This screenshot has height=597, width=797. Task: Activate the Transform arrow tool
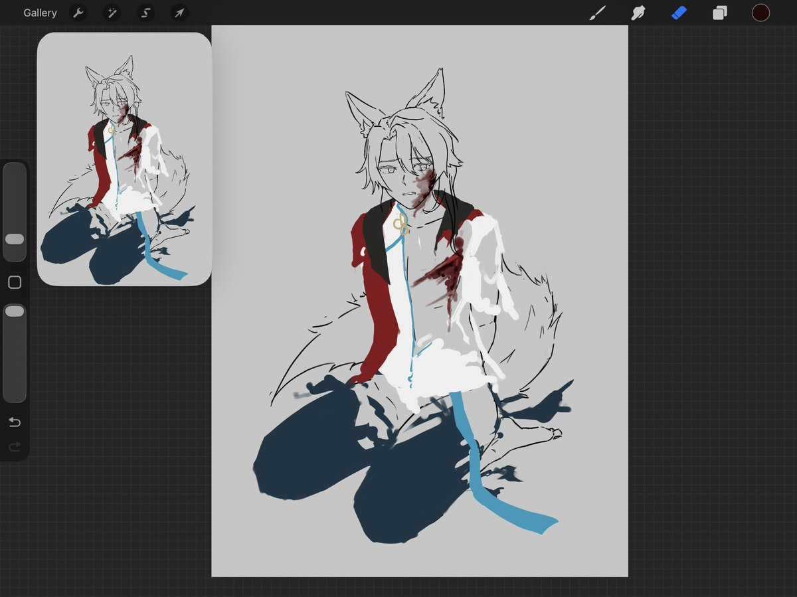pos(179,13)
